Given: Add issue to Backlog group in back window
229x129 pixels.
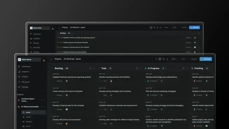Looking at the screenshot, I should (x=199, y=33).
